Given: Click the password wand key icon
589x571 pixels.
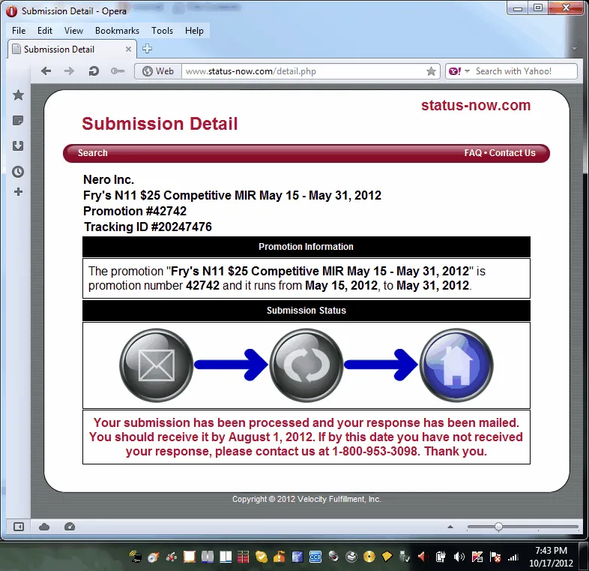Looking at the screenshot, I should pyautogui.click(x=118, y=71).
